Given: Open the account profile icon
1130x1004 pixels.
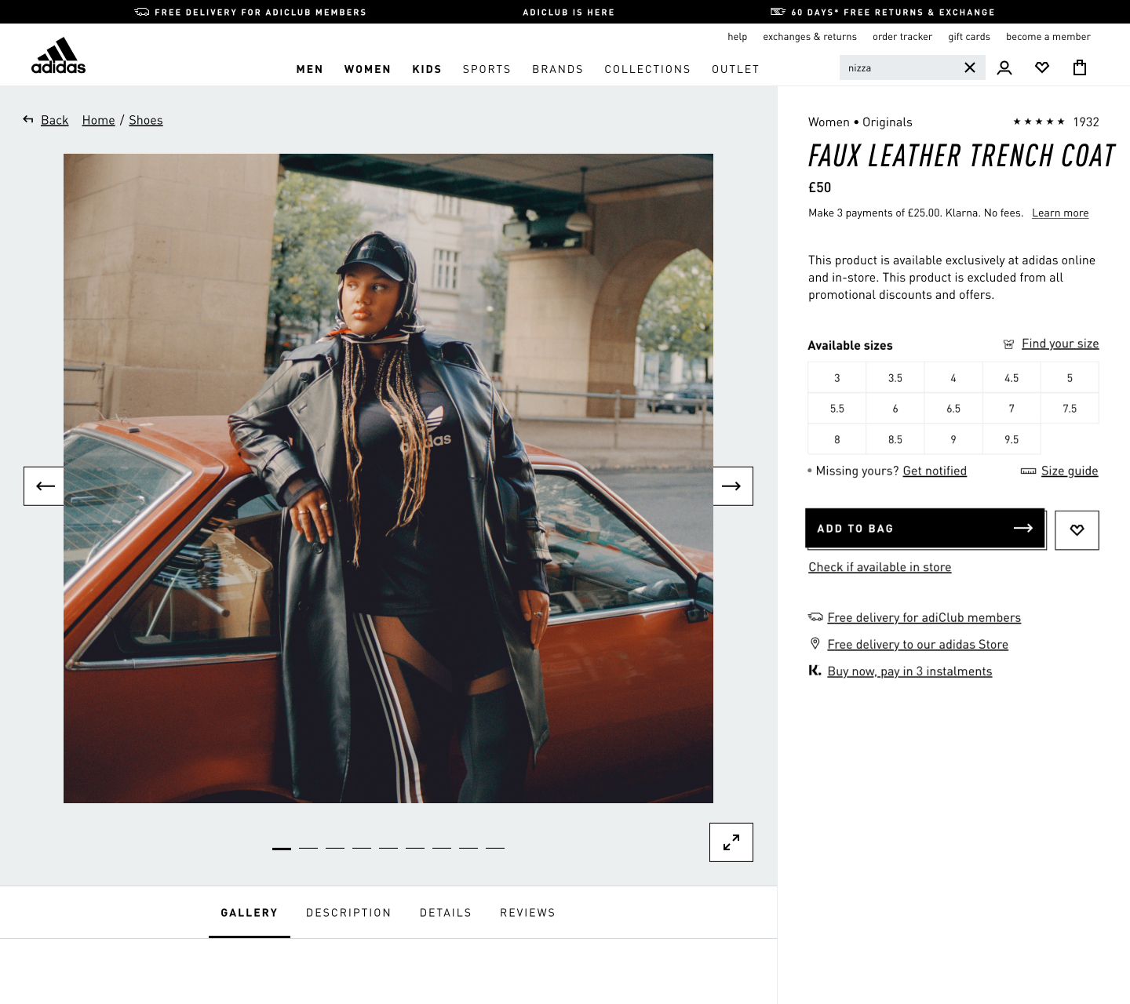Looking at the screenshot, I should [1004, 67].
